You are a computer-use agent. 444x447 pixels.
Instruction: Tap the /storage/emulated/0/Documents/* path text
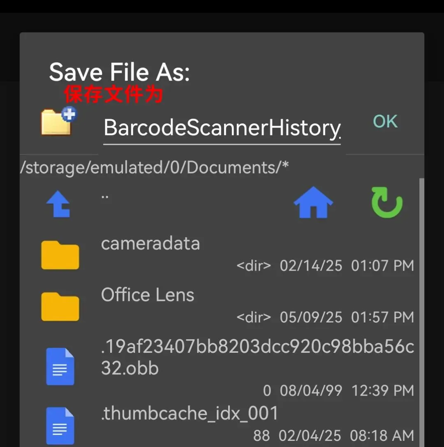155,167
